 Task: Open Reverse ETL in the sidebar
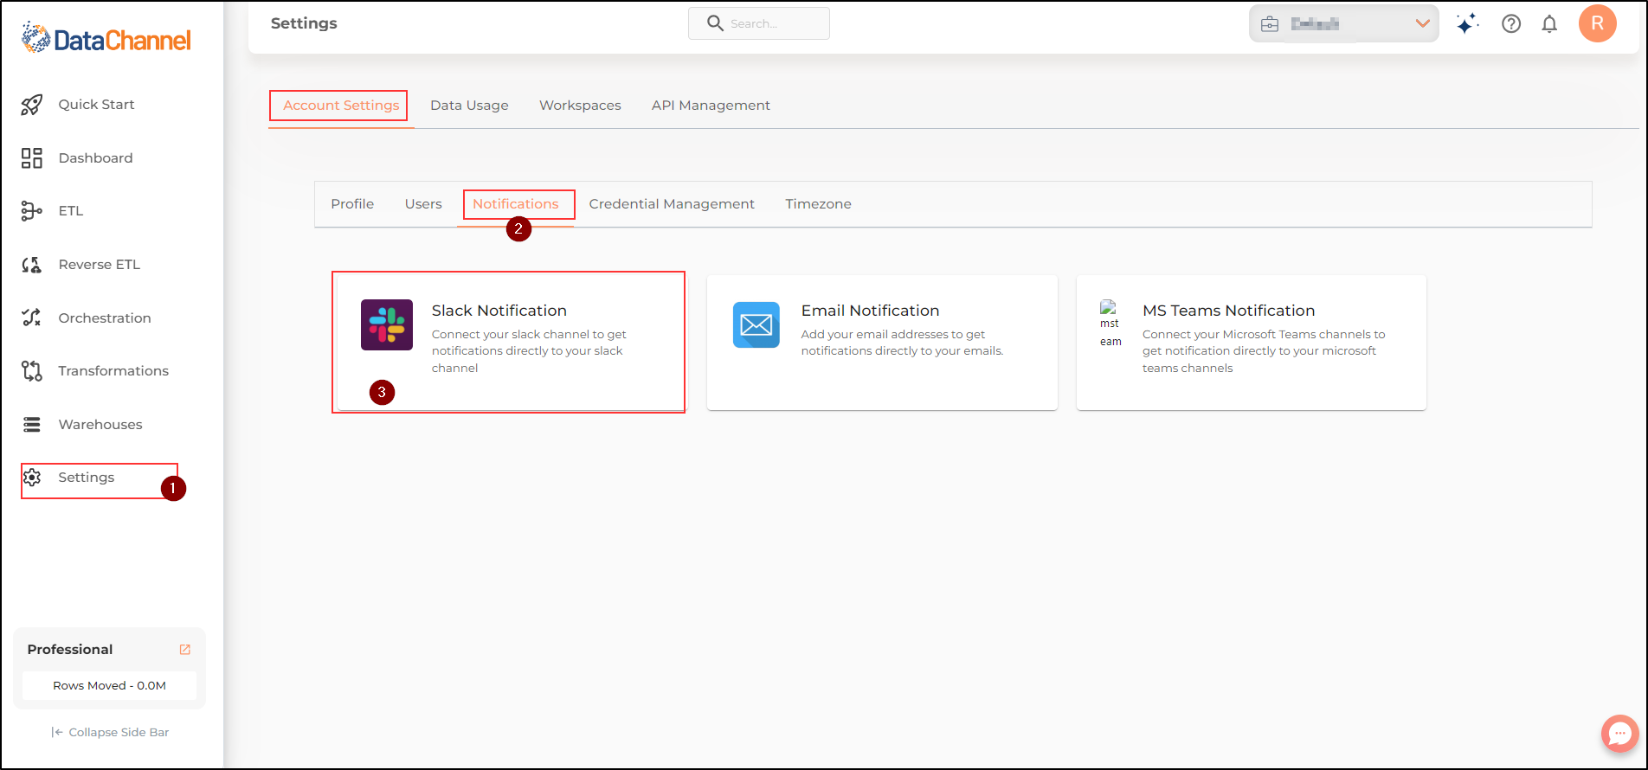tap(99, 265)
